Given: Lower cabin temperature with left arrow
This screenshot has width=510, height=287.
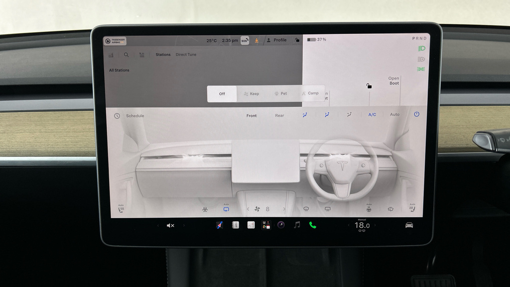Looking at the screenshot, I should [x=349, y=225].
